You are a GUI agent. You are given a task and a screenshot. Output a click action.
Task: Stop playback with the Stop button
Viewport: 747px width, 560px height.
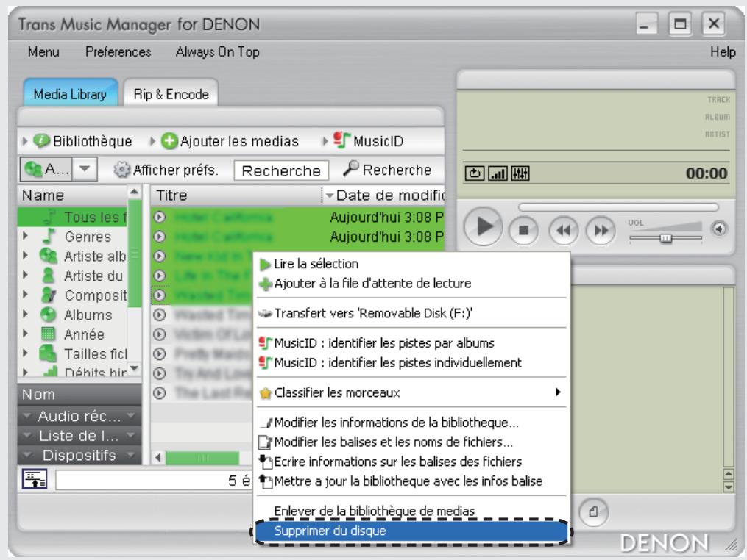coord(523,230)
